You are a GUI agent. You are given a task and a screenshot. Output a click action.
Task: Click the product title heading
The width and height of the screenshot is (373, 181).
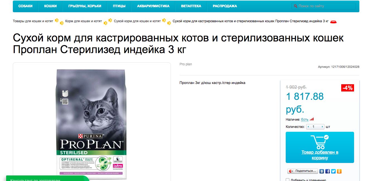[178, 44]
